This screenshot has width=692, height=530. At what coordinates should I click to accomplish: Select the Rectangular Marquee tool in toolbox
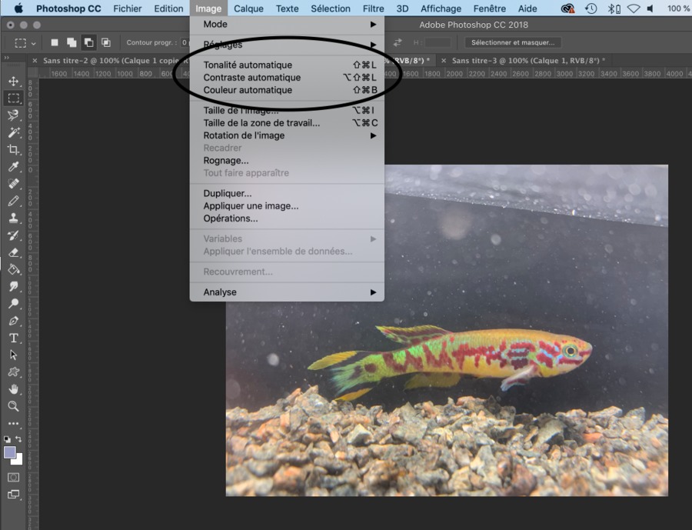(13, 98)
